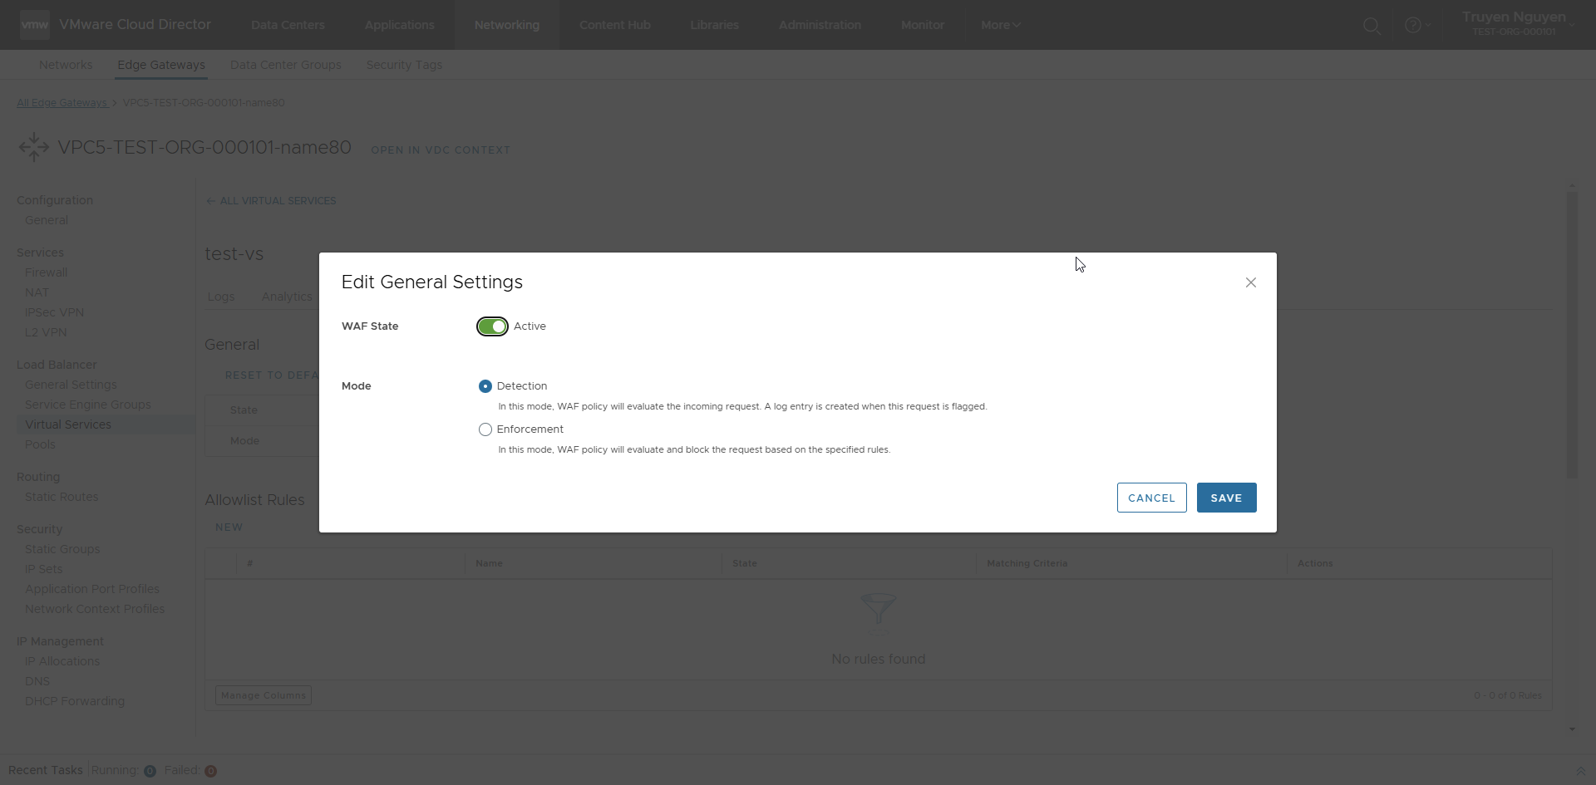The height and width of the screenshot is (785, 1596).
Task: Expand the Recent Tasks panel chevron
Action: [x=1580, y=771]
